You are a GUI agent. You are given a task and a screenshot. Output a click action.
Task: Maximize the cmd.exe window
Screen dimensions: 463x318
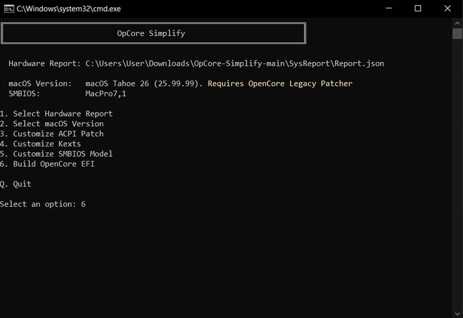[418, 8]
